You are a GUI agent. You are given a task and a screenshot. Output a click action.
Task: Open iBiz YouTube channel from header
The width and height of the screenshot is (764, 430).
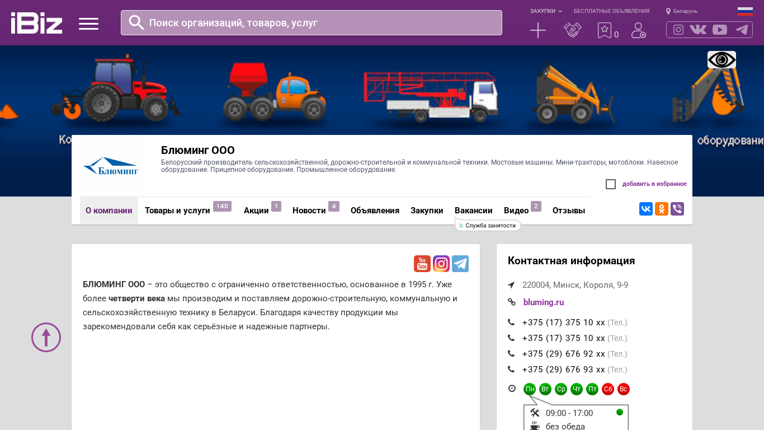[x=720, y=30]
